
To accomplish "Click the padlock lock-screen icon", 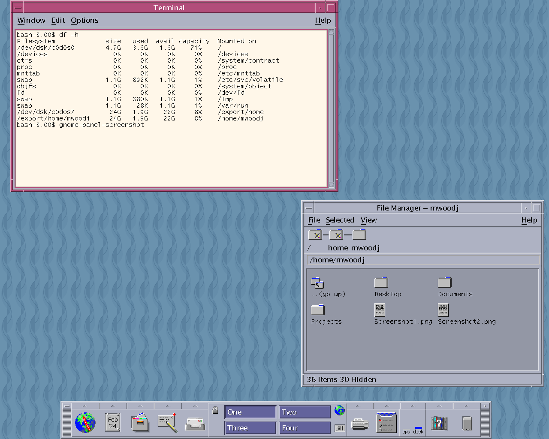I will (215, 411).
